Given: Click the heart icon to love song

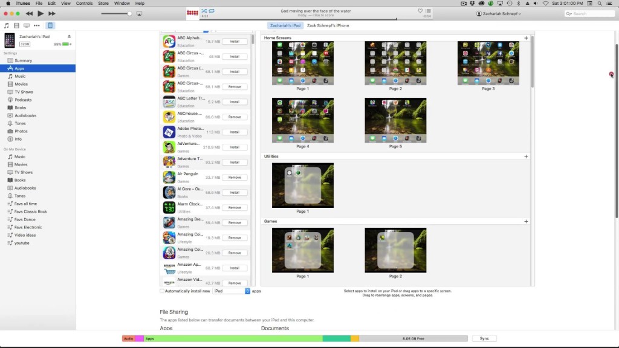Looking at the screenshot, I should [420, 10].
